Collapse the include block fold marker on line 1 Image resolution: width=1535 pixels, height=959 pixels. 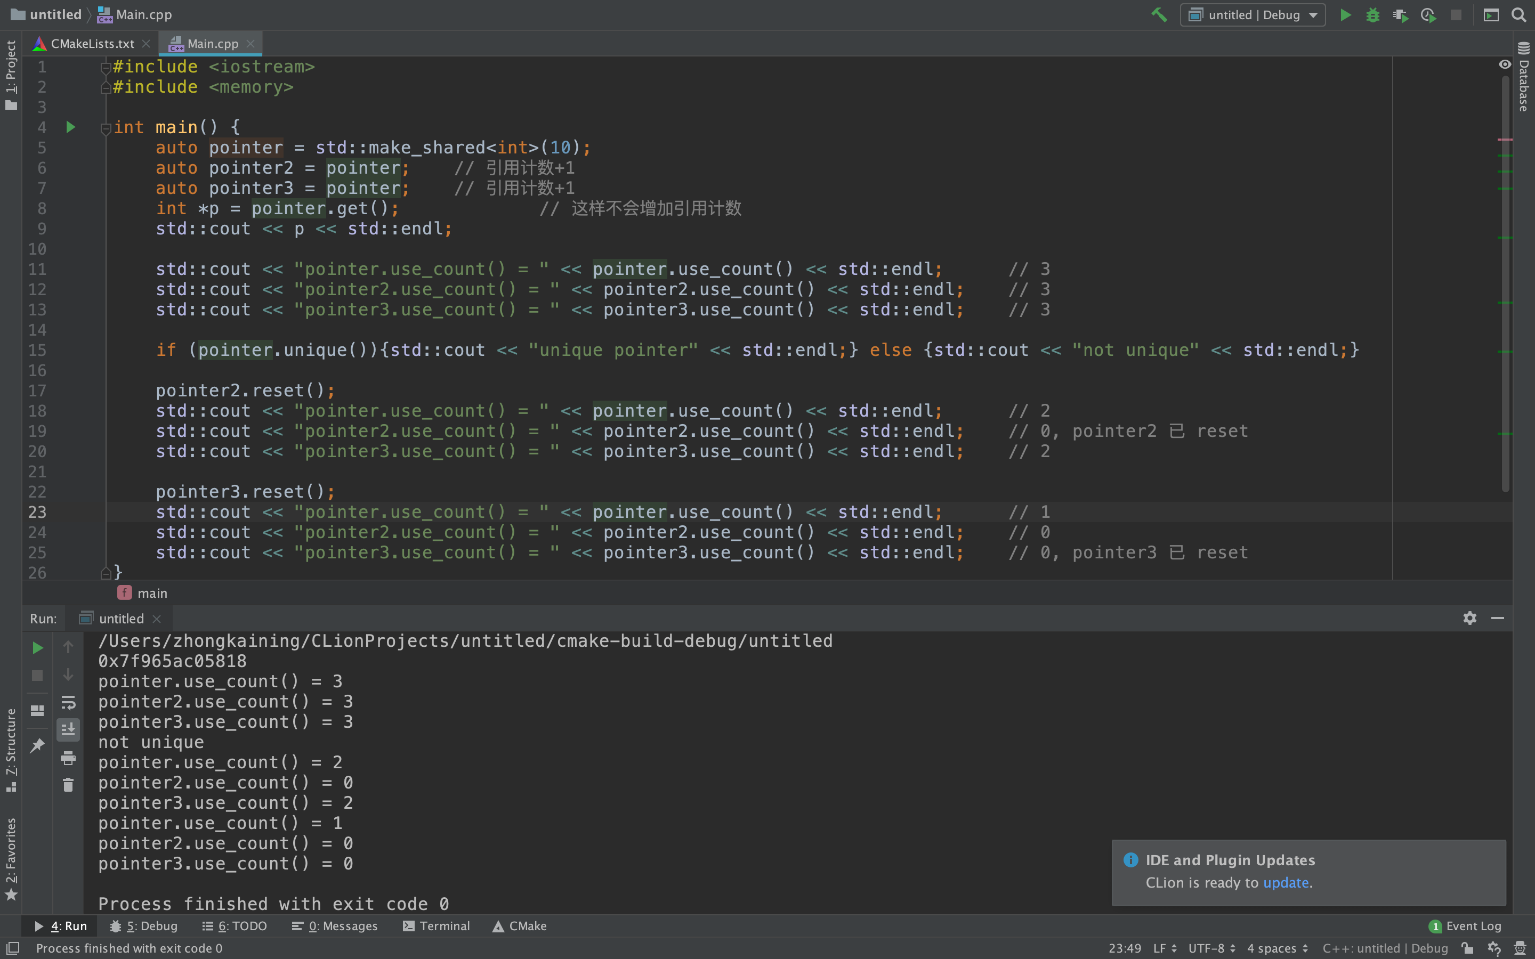point(106,67)
